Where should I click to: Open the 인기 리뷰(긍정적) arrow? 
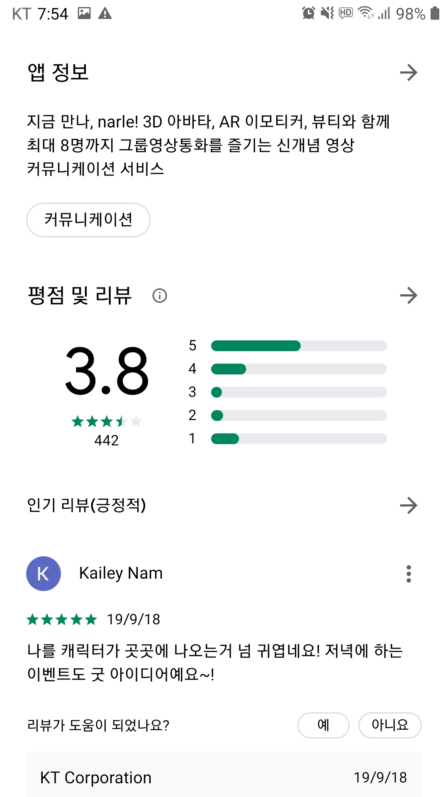[408, 505]
